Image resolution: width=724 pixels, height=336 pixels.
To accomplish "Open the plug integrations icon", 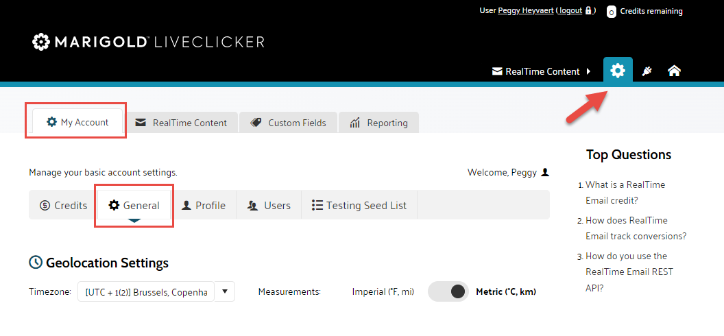I will [x=646, y=71].
